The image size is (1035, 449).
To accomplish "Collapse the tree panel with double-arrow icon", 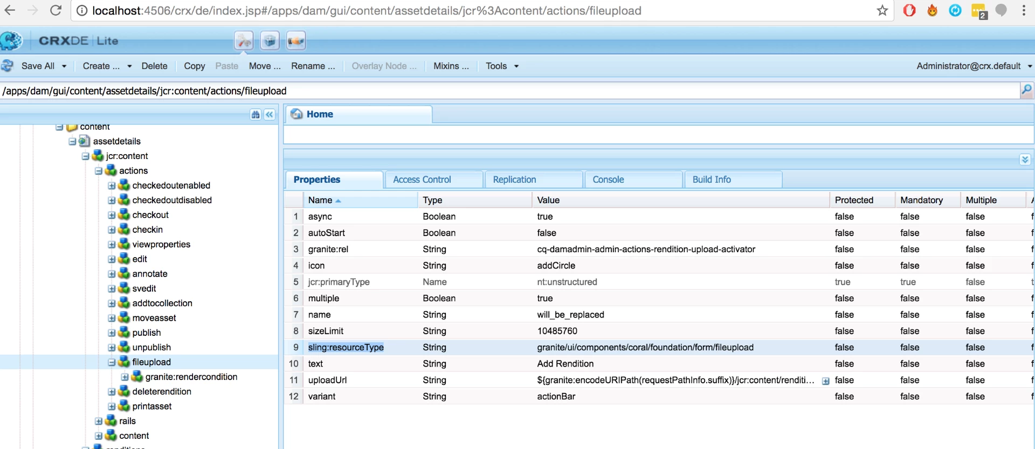I will pos(270,114).
